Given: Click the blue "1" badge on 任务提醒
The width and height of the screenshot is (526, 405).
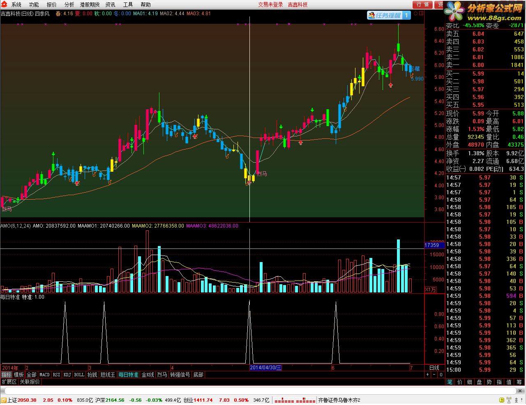Looking at the screenshot, I should click(x=406, y=15).
